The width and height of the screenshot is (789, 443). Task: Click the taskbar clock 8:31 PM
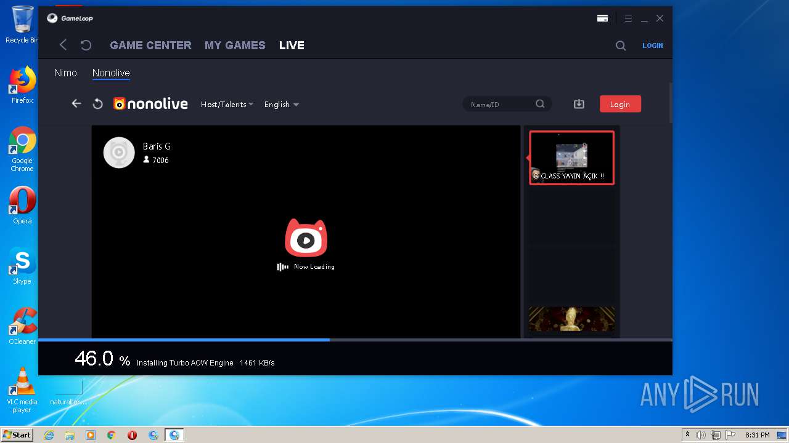757,435
